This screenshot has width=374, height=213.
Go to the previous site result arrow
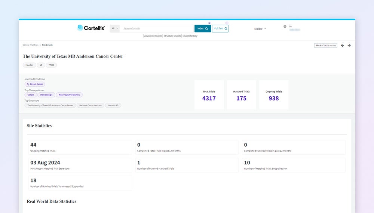[343, 45]
